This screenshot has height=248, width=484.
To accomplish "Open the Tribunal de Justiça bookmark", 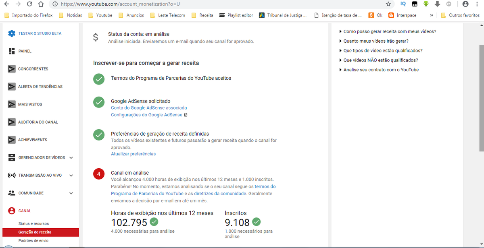I will pos(283,15).
